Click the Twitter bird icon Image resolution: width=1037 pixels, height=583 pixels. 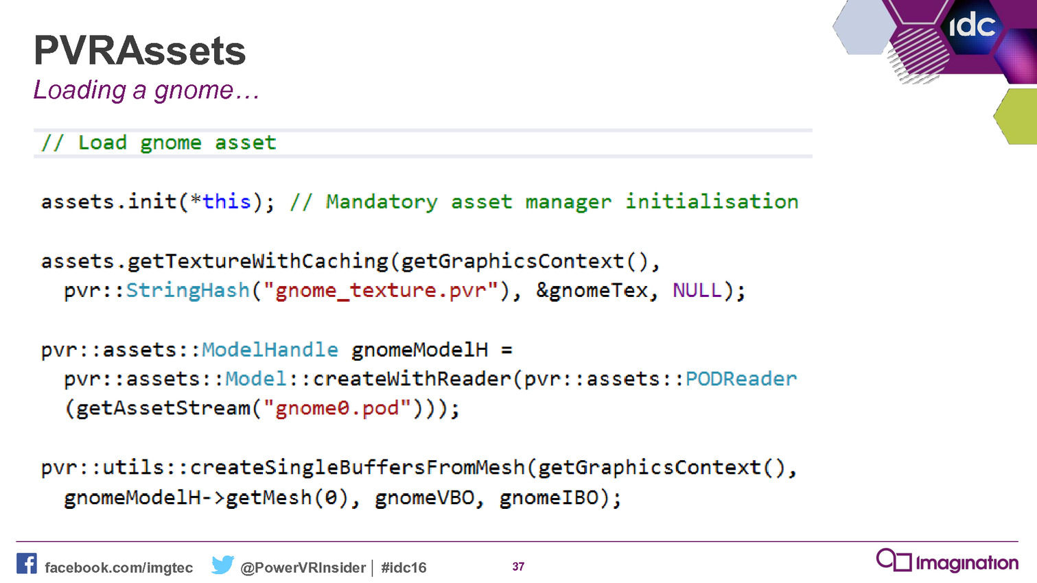point(222,564)
